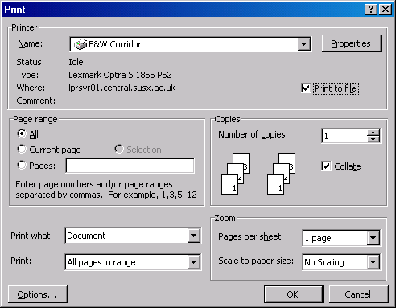Click the Properties button
This screenshot has height=308, width=396.
click(351, 43)
